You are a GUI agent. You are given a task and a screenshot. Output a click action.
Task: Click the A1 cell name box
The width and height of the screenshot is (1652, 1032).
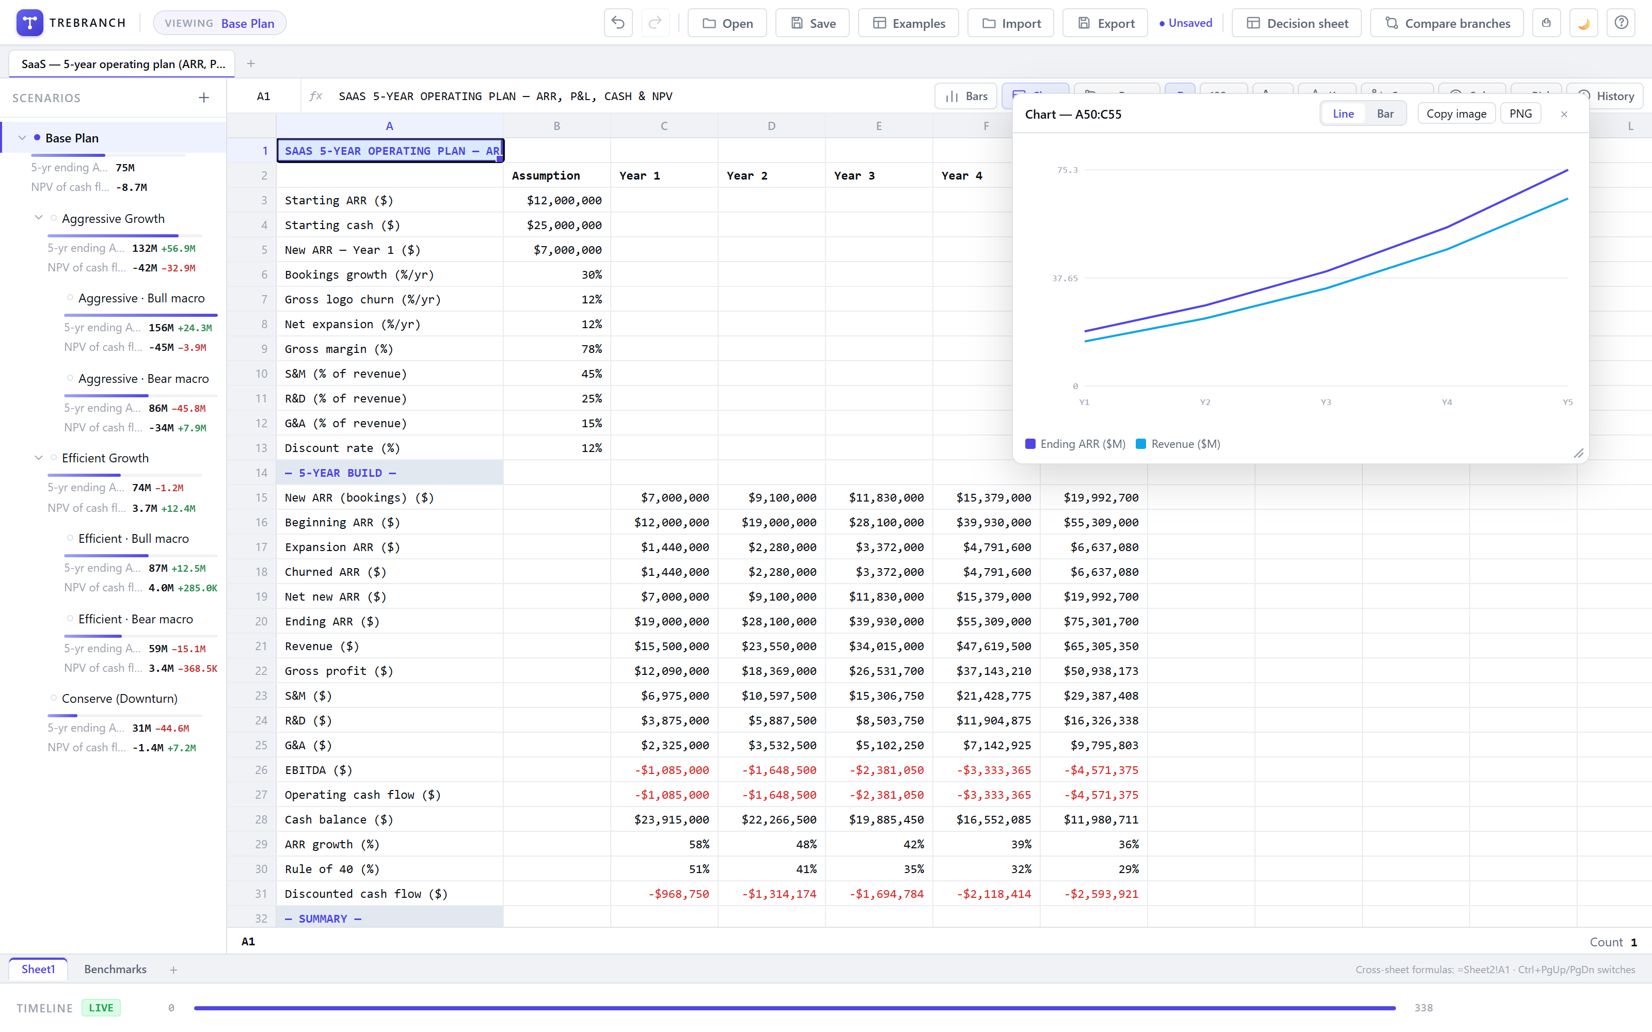click(x=263, y=96)
